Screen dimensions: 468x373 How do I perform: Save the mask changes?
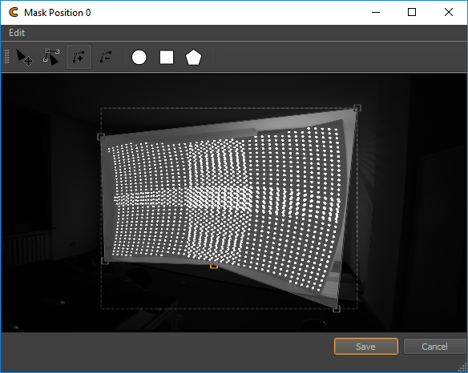366,347
